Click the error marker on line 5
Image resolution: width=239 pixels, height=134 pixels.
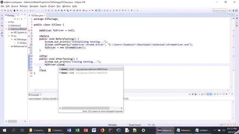coord(29,31)
